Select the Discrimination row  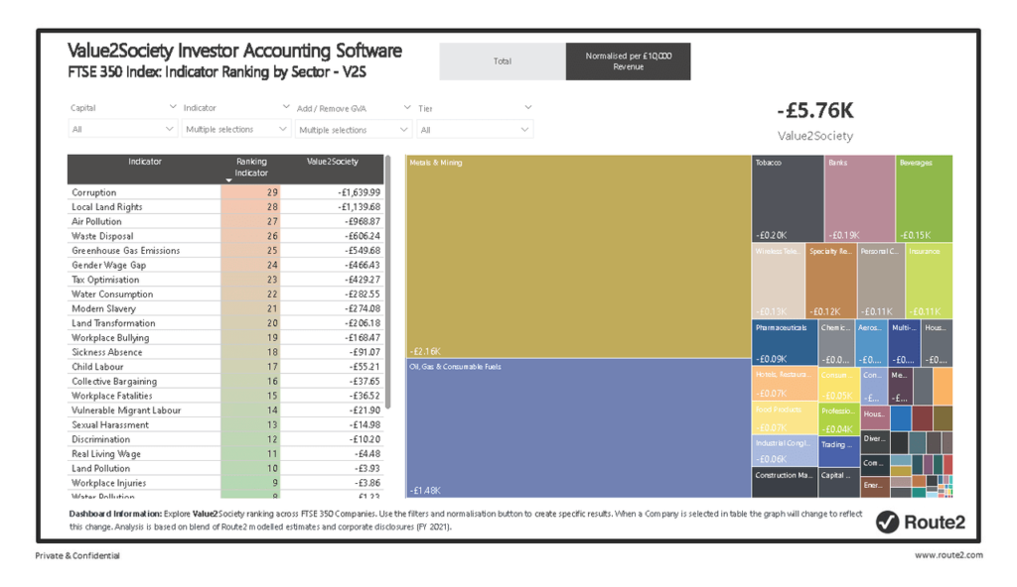225,439
